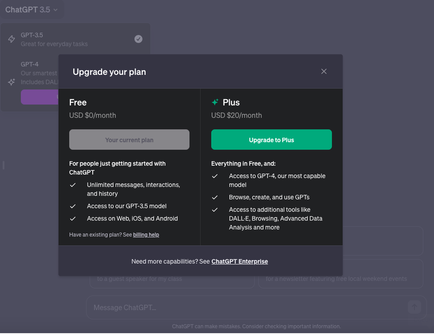Click the selected check circle on GPT-3.5
Viewport: 434px width, 334px height.
click(x=138, y=39)
